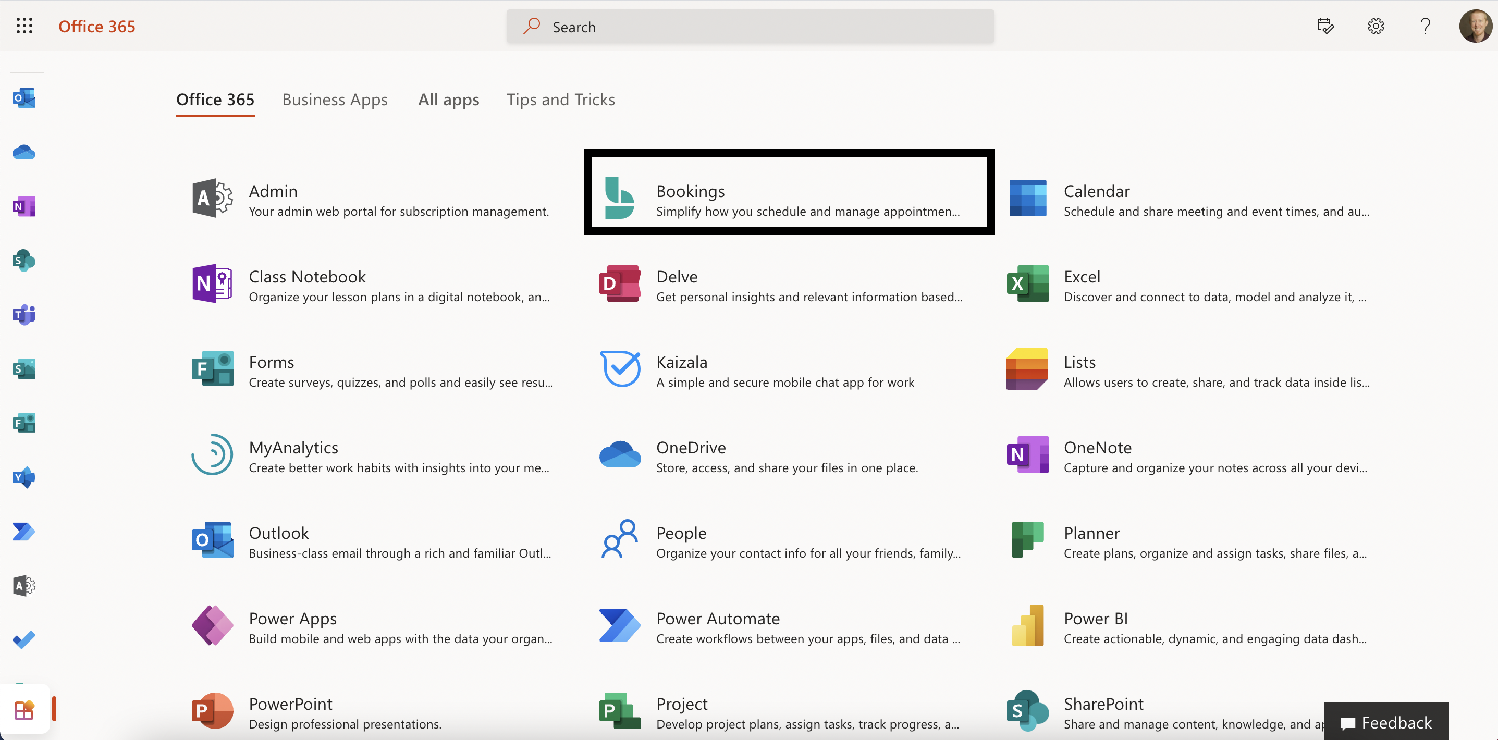Open the People app tile
The height and width of the screenshot is (740, 1498).
780,540
